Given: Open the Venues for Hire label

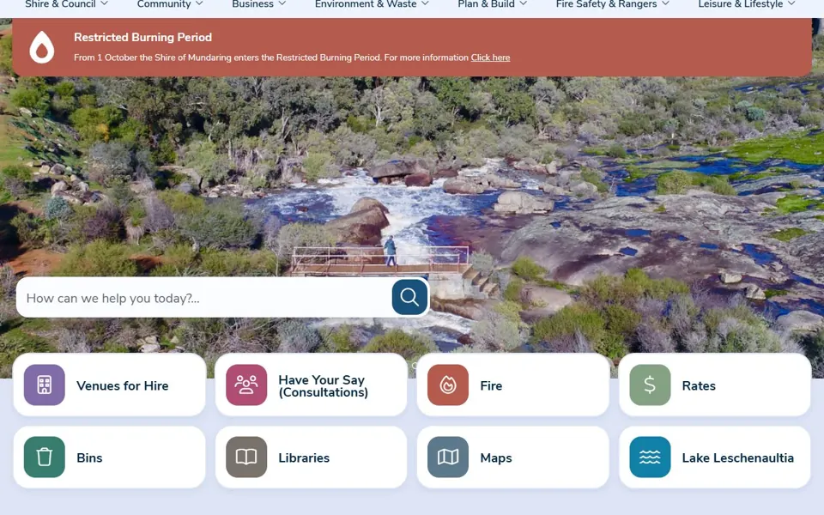Looking at the screenshot, I should pos(123,385).
